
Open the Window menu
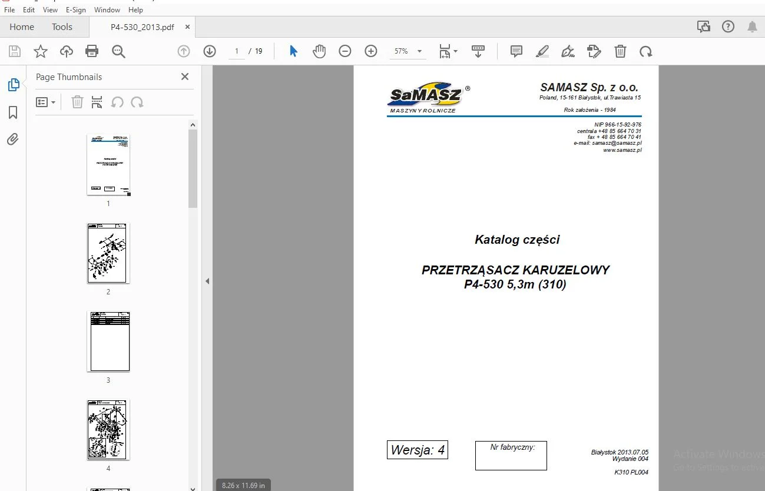point(107,10)
